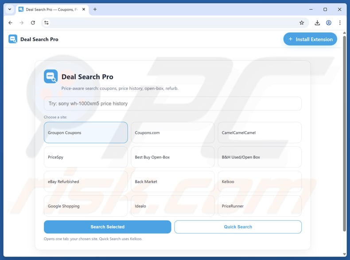Click the page vertical scrollbar thumb
The height and width of the screenshot is (260, 350).
coord(344,133)
